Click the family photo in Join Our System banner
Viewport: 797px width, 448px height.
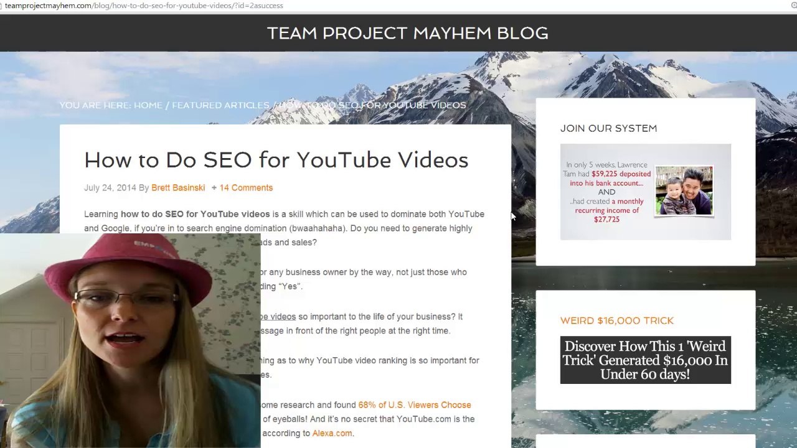[684, 191]
